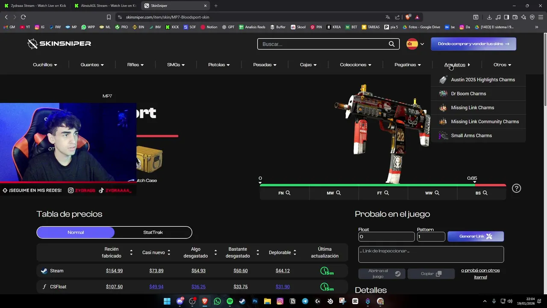Sort by Deplorable column arrows

click(295, 252)
